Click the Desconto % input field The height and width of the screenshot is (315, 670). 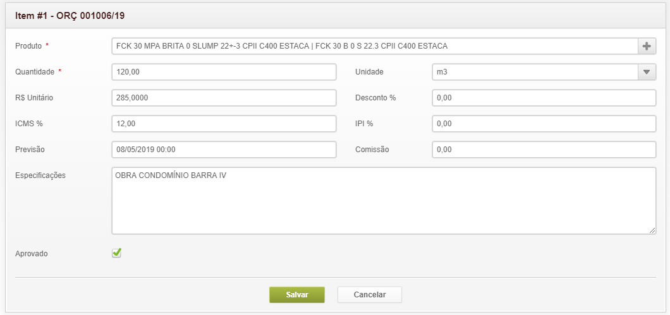[x=544, y=98]
